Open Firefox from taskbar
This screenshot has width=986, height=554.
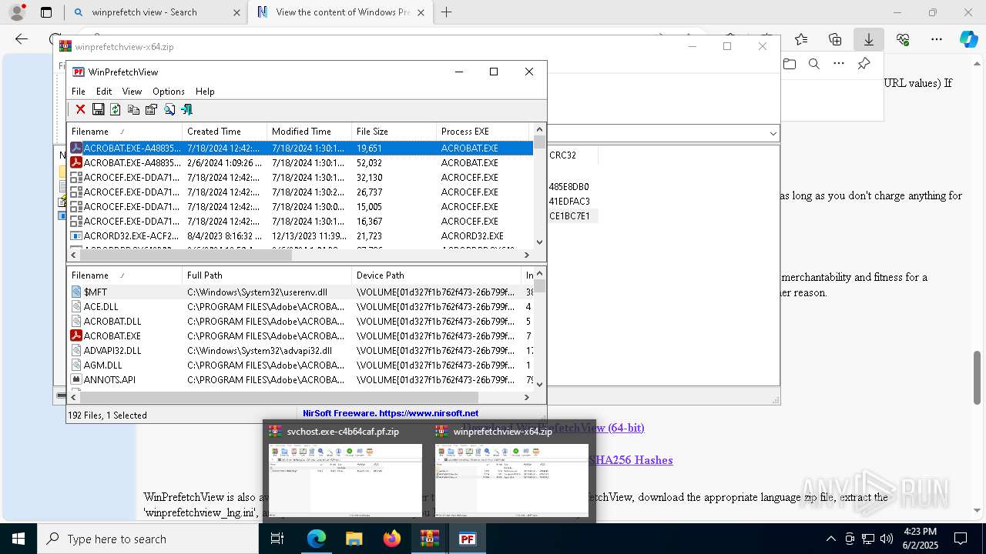[x=391, y=539]
